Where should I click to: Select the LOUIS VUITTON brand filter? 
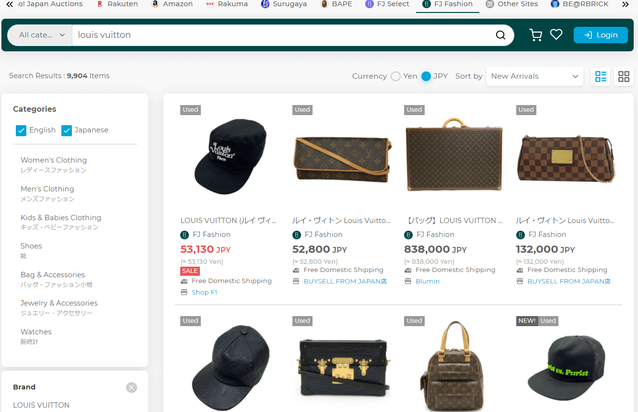pos(41,405)
